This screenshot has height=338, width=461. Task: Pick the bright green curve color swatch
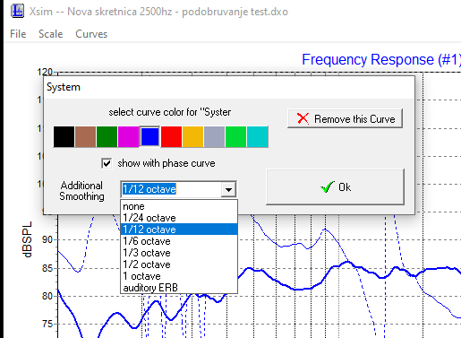pyautogui.click(x=235, y=137)
